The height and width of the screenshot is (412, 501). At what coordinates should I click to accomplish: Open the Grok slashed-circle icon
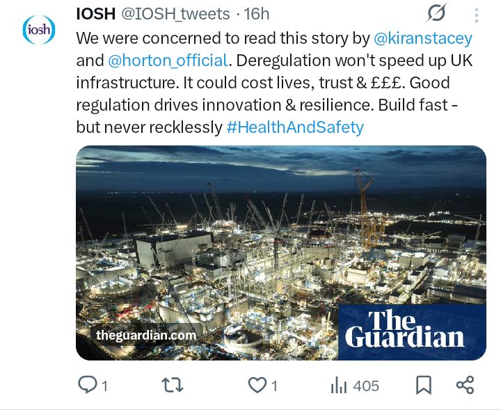[437, 13]
